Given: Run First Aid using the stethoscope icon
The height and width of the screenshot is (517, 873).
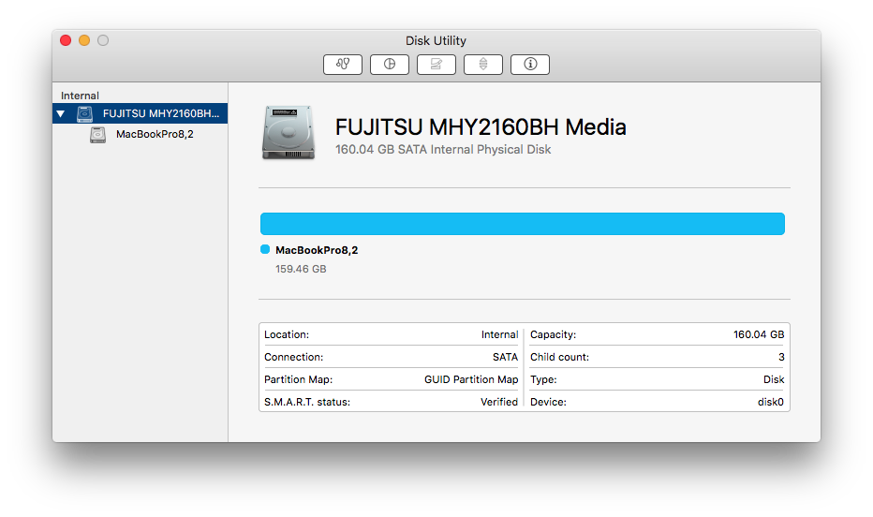Looking at the screenshot, I should pyautogui.click(x=343, y=64).
